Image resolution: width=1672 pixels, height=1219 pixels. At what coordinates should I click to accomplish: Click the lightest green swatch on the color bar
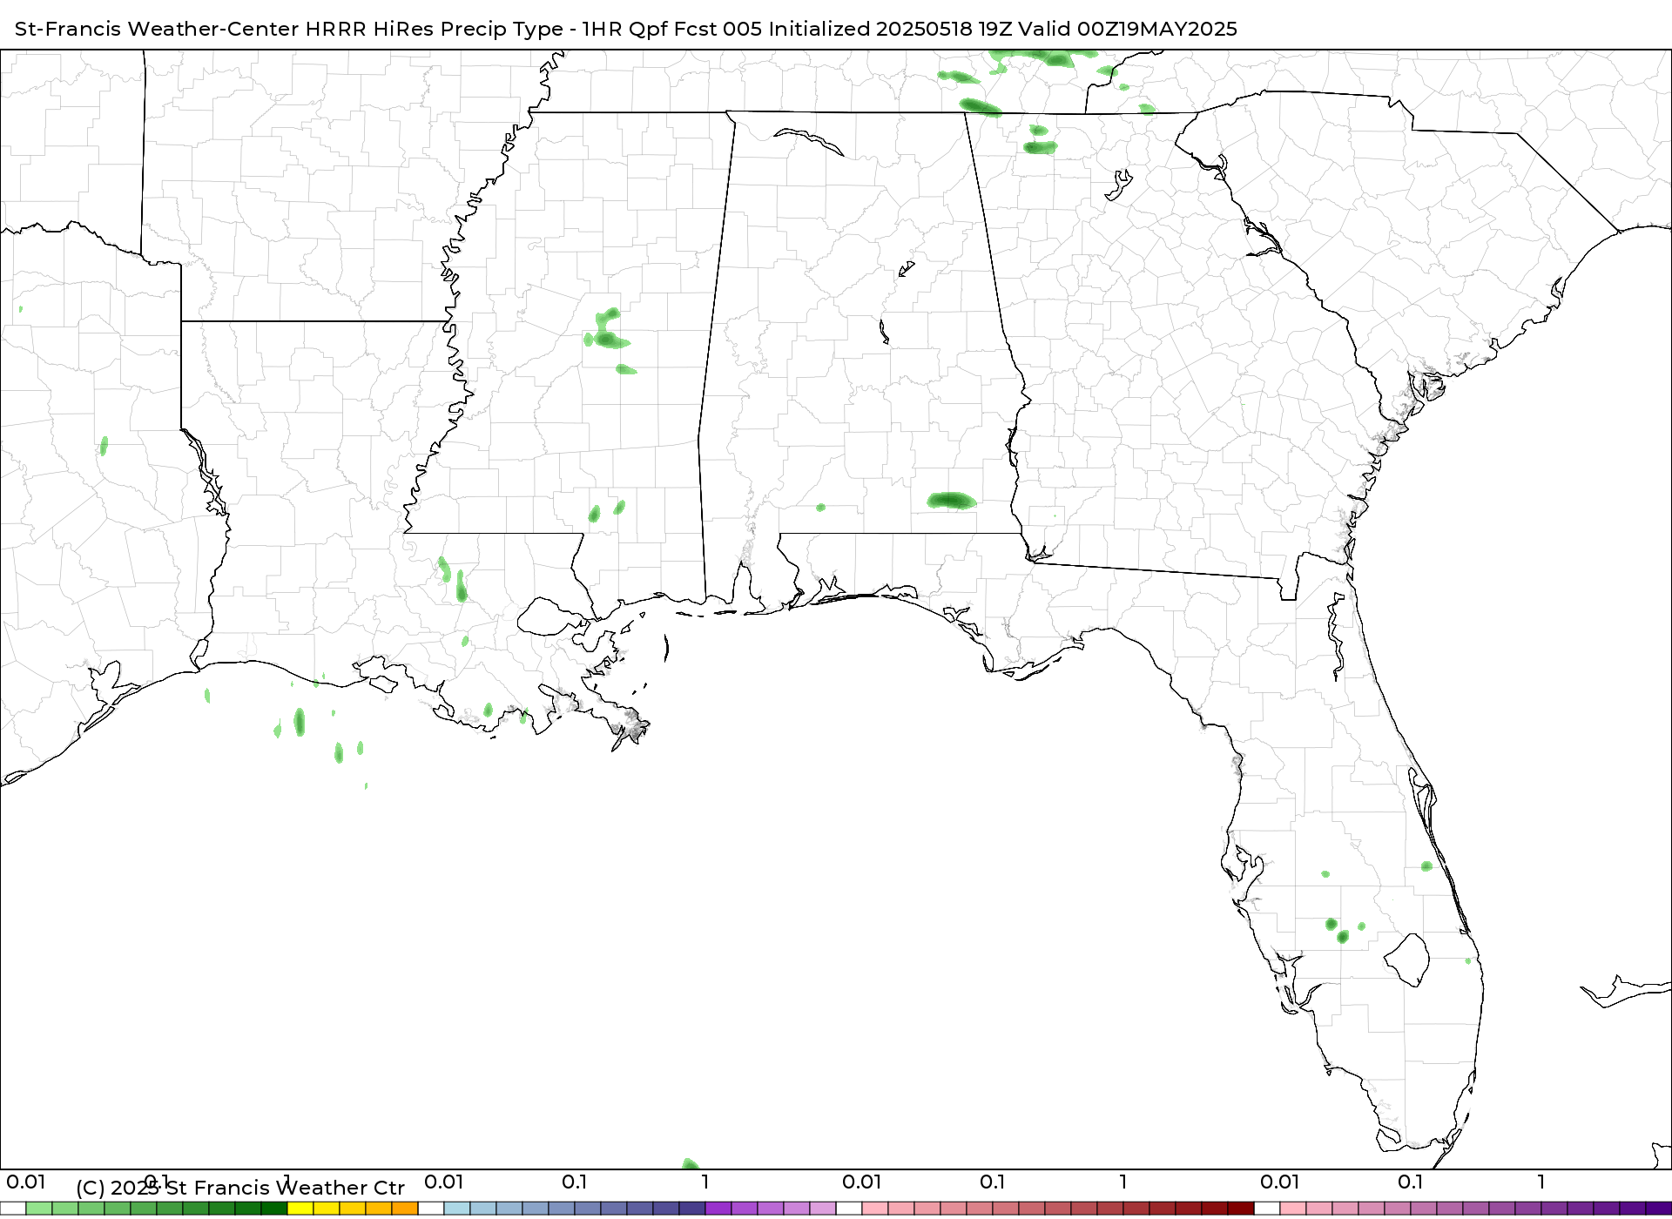coord(39,1209)
